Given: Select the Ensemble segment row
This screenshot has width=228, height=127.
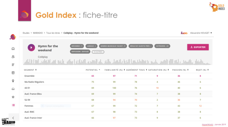Looking at the screenshot, I should click(x=117, y=76).
